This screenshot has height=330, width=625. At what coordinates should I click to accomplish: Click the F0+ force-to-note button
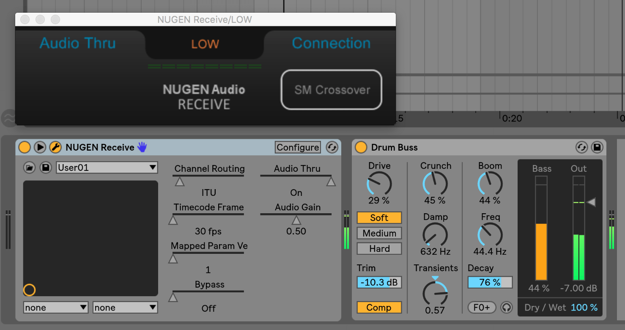point(482,308)
